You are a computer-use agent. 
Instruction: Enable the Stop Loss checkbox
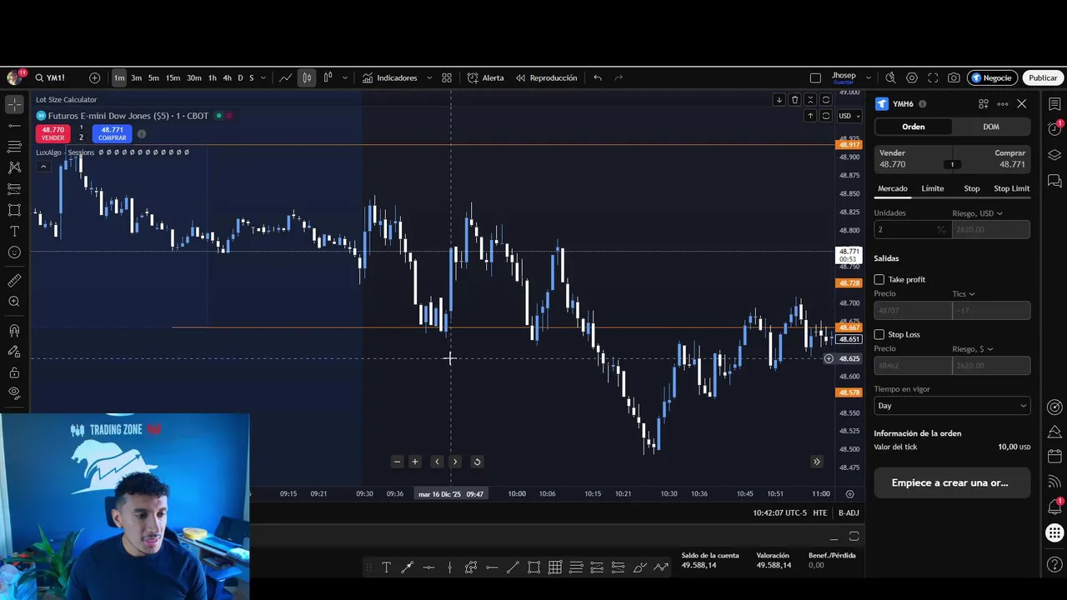[879, 334]
